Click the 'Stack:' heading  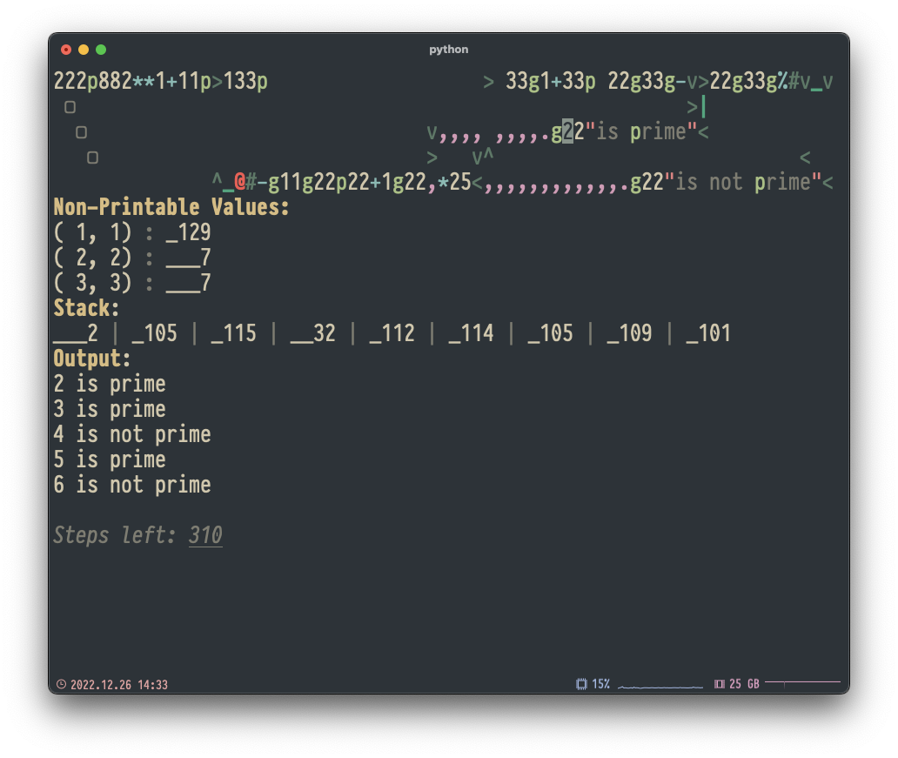click(x=86, y=308)
